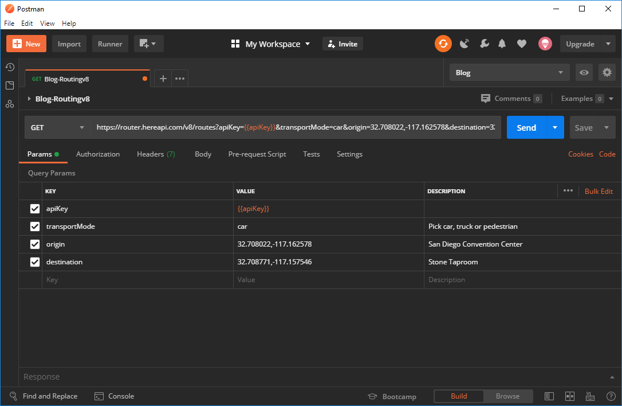Send the request
The height and width of the screenshot is (406, 622).
point(526,127)
